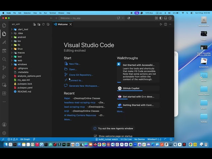Open the Trash in the Dock

point(206,144)
